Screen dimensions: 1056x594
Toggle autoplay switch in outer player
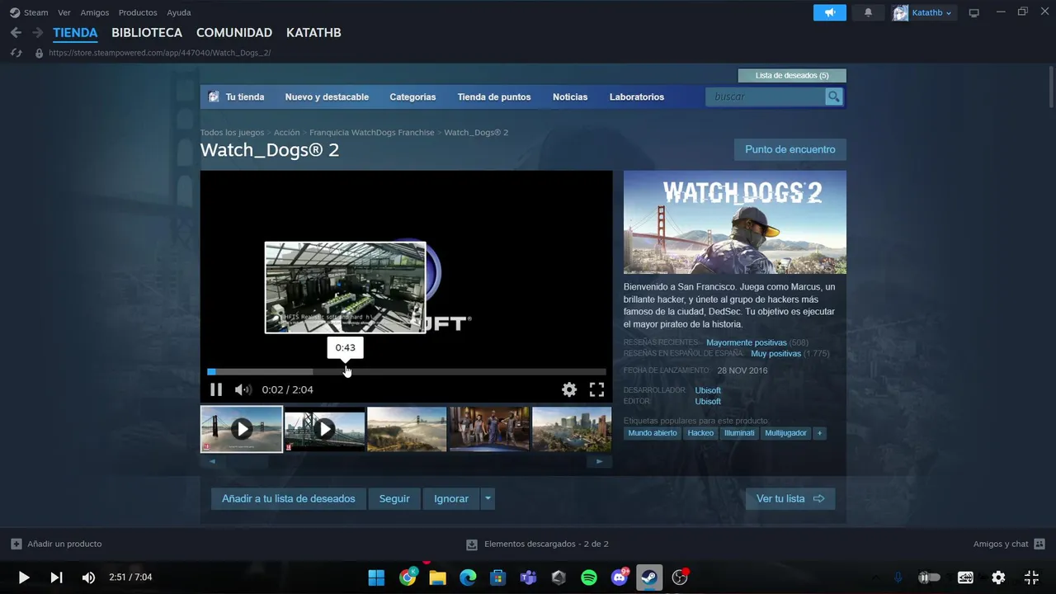tap(930, 577)
